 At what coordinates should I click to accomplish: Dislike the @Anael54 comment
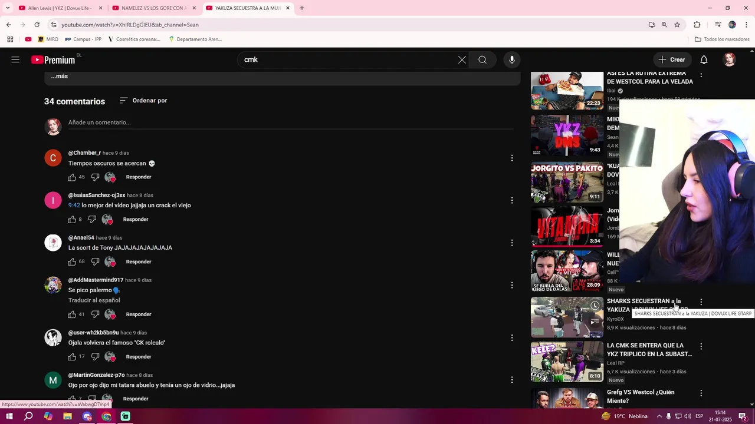(x=95, y=262)
